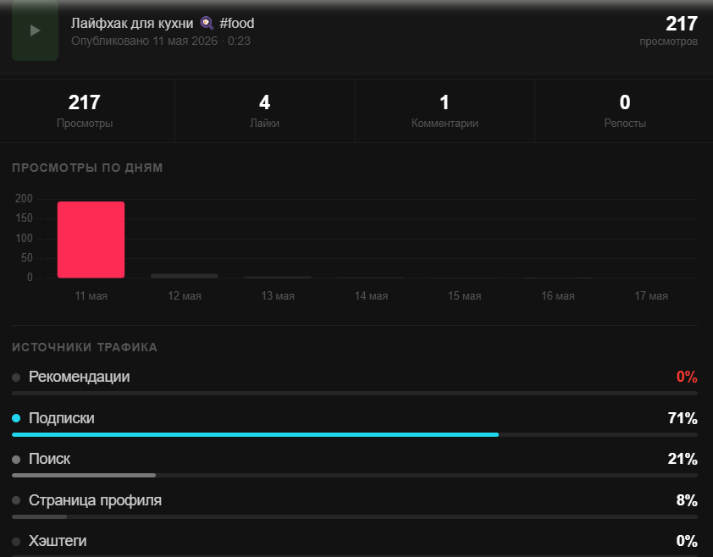Click the '15 мая' axis label
Image resolution: width=713 pixels, height=557 pixels.
pyautogui.click(x=464, y=296)
